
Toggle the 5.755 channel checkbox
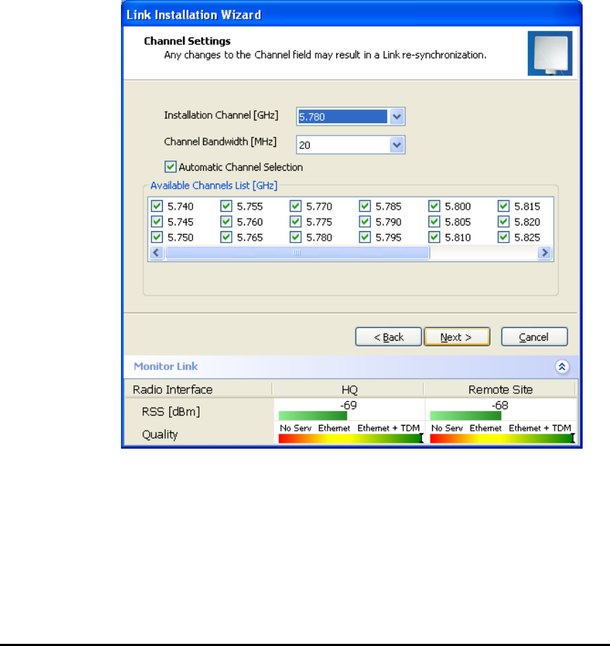point(226,206)
